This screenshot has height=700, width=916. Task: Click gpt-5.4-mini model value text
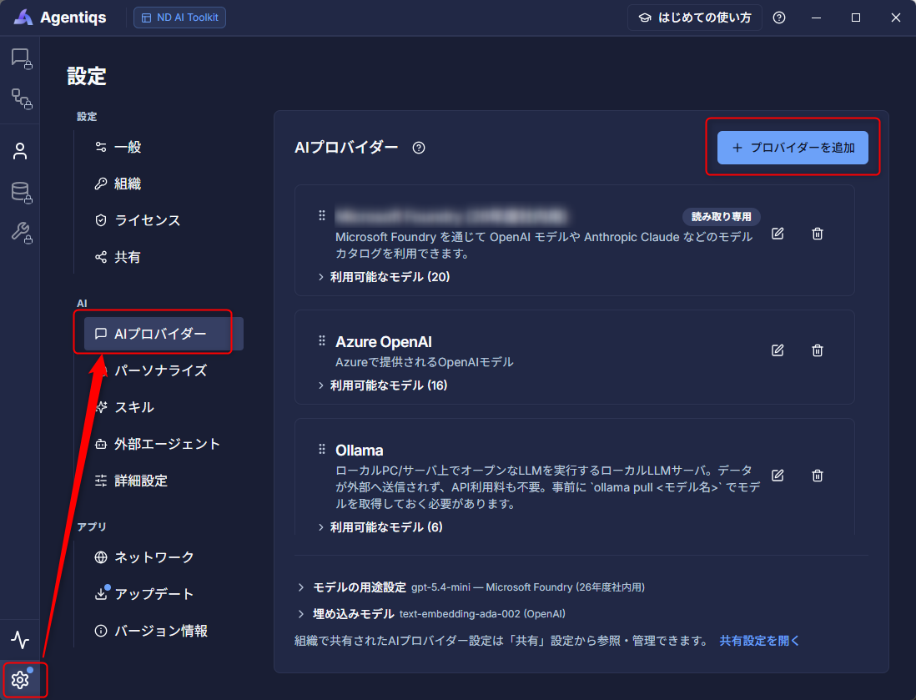[x=440, y=587]
